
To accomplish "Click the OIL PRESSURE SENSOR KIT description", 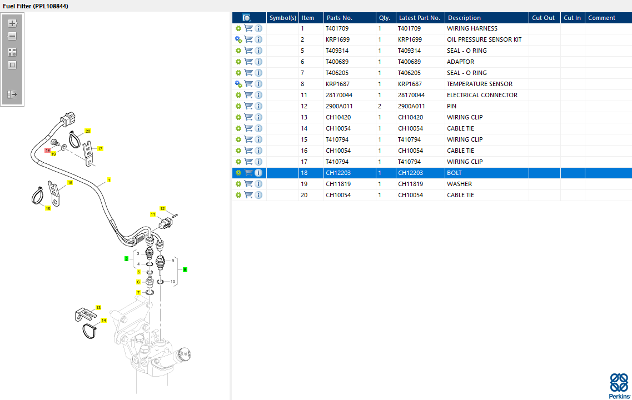I will tap(484, 39).
